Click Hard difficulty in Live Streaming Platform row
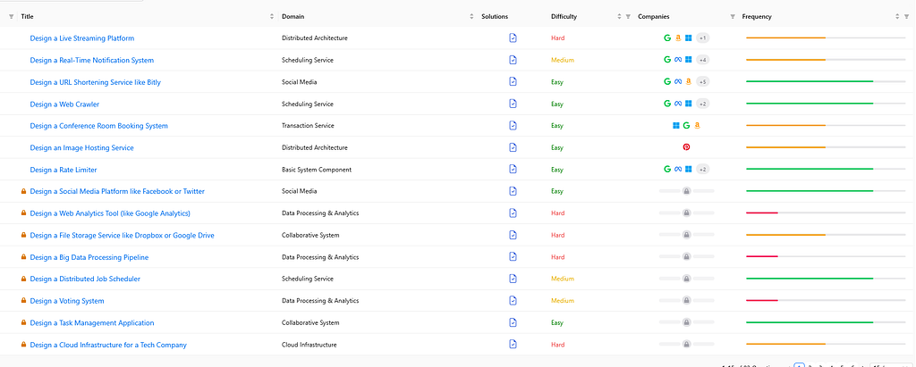The width and height of the screenshot is (916, 367). point(558,38)
